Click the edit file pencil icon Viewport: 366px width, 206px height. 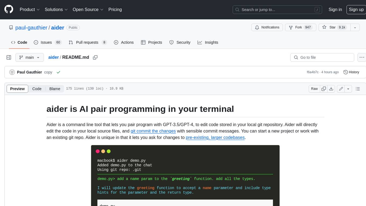pyautogui.click(x=341, y=89)
